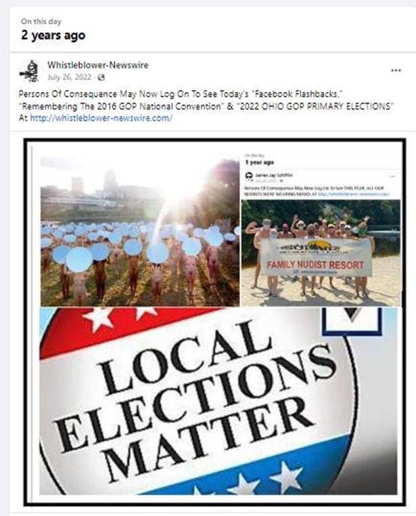The image size is (416, 516).
Task: Click the author name in the nested post
Action: tap(274, 175)
